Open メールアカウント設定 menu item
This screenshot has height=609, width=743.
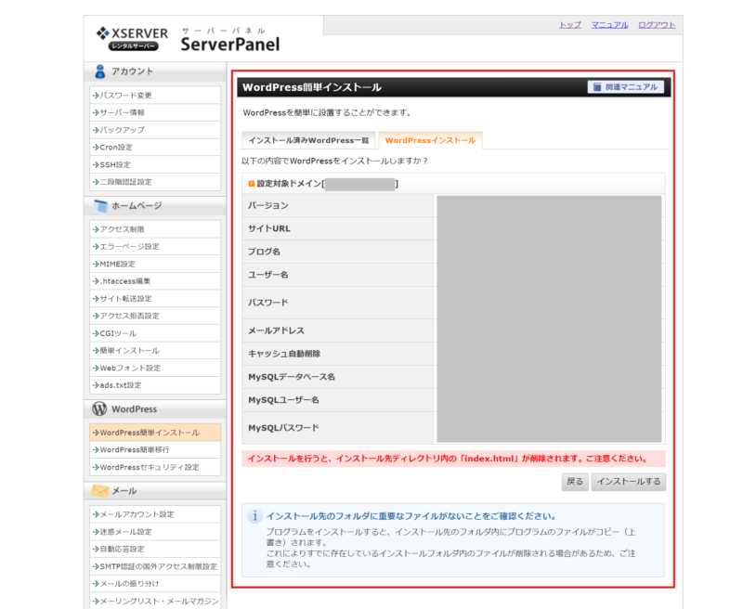point(155,514)
